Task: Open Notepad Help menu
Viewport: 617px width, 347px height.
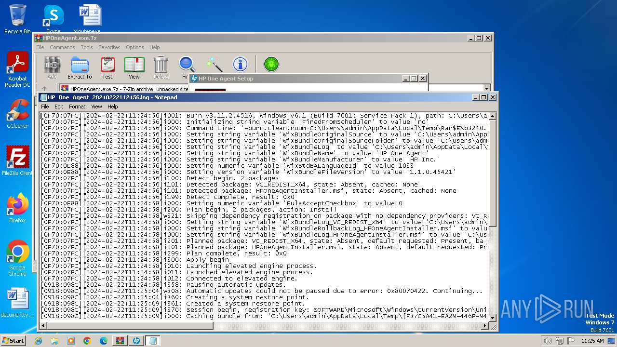Action: pos(112,107)
